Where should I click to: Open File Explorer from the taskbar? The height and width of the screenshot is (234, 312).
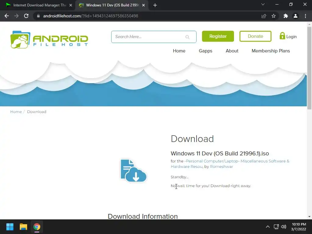23,227
